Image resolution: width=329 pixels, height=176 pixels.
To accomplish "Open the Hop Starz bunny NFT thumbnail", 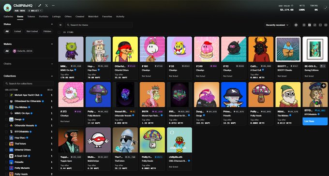I will click(98, 49).
